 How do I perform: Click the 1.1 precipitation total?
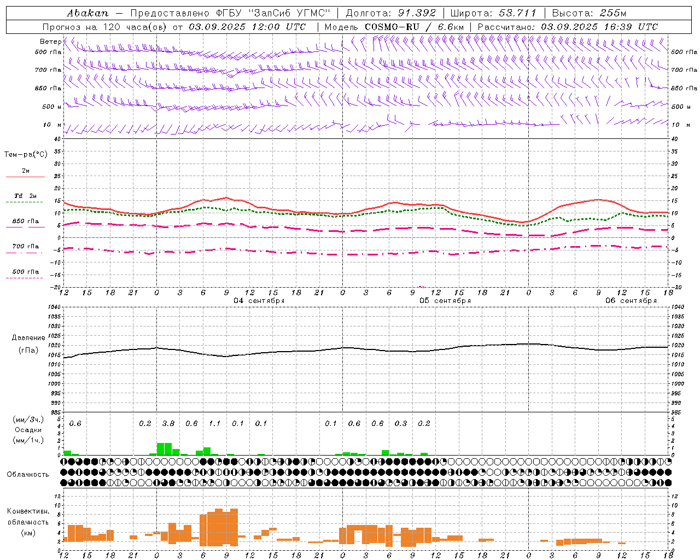(x=214, y=423)
